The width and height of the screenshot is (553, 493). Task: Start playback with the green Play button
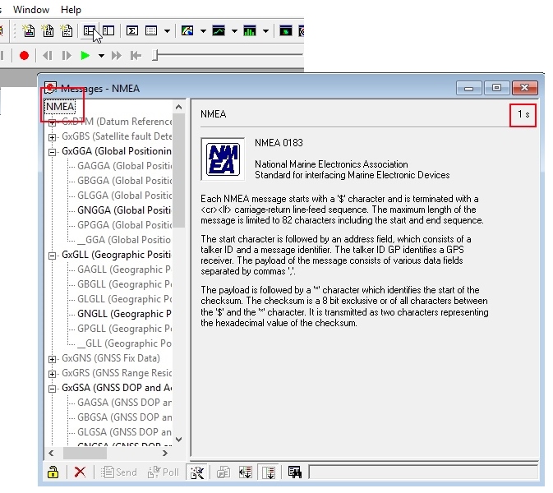click(85, 56)
